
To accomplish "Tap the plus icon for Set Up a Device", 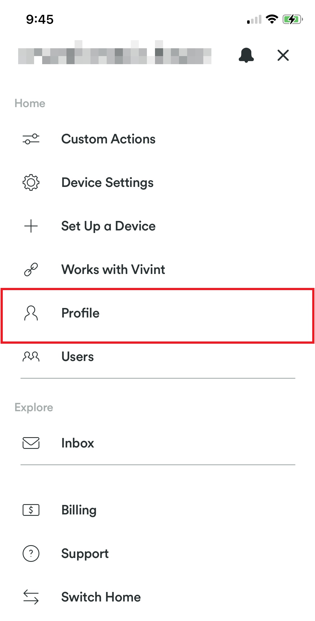I will tap(31, 226).
